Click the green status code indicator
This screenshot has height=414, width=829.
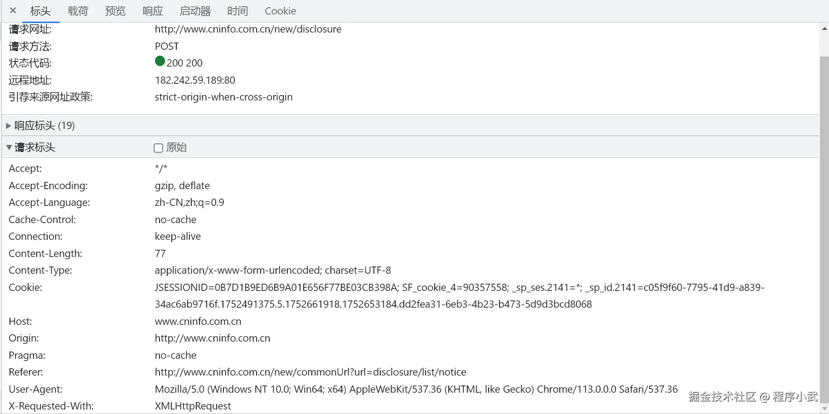tap(160, 61)
